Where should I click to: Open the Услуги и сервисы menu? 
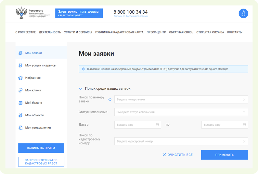[x=78, y=32]
